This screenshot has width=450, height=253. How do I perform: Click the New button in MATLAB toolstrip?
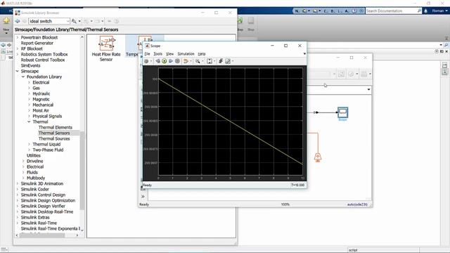tap(6, 25)
